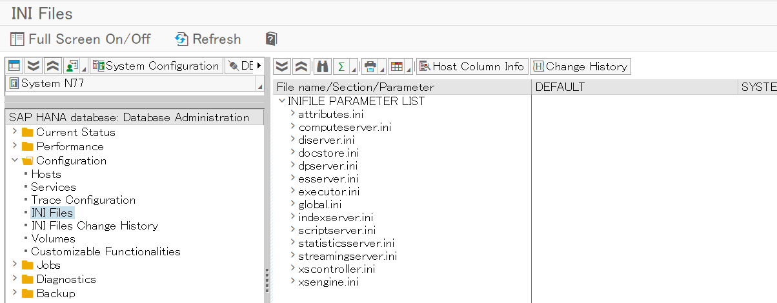Click the Sigma total icon
The width and height of the screenshot is (777, 303).
coord(341,66)
